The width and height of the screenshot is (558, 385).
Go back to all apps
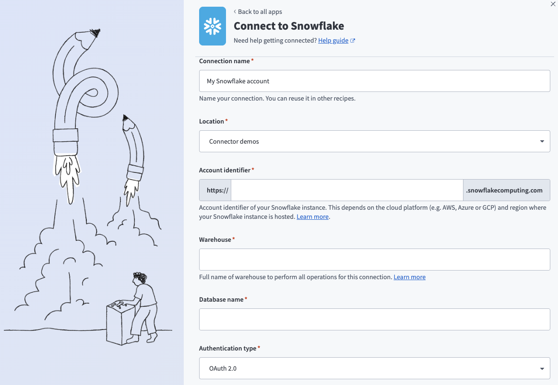258,11
